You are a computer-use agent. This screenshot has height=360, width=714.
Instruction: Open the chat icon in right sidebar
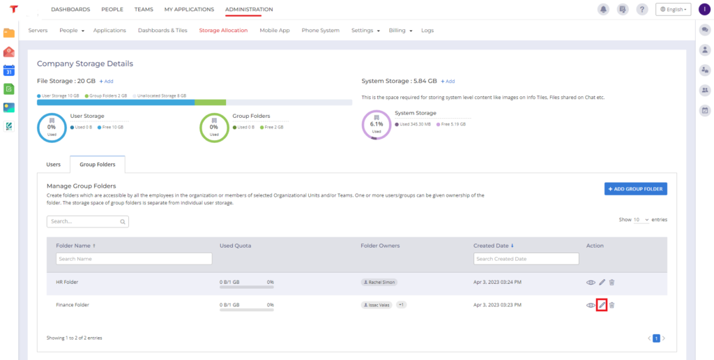point(704,29)
